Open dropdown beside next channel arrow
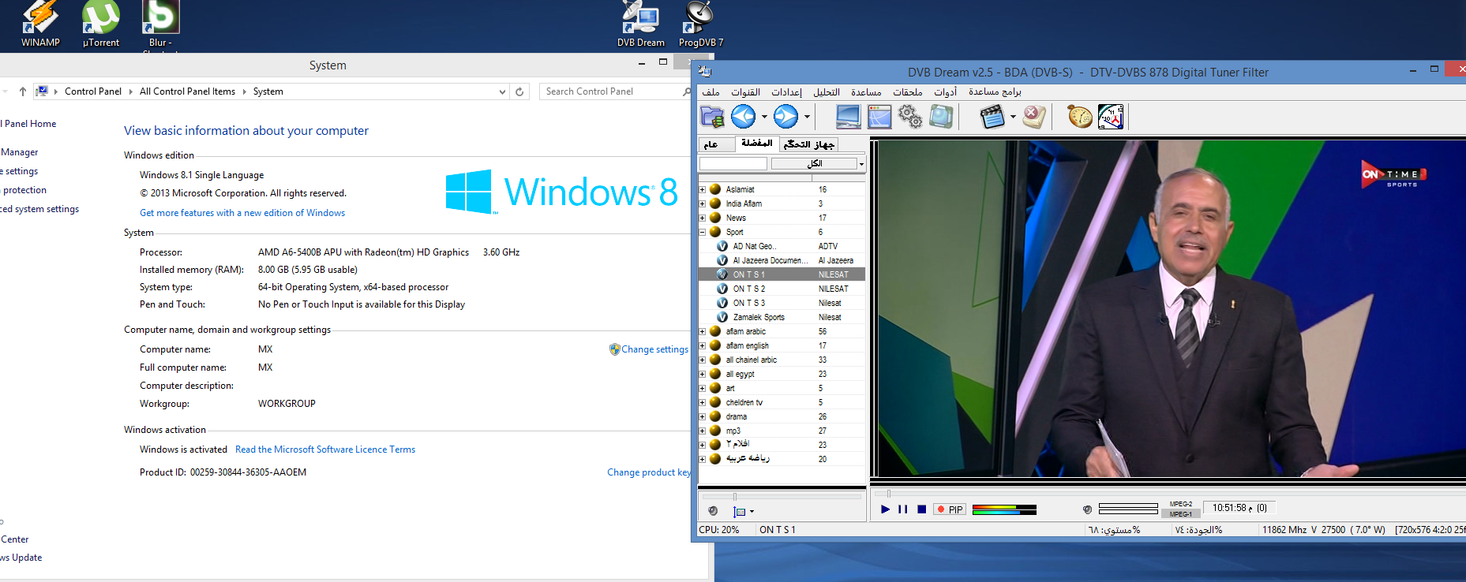Screen dimensions: 1466x582 (x=807, y=117)
